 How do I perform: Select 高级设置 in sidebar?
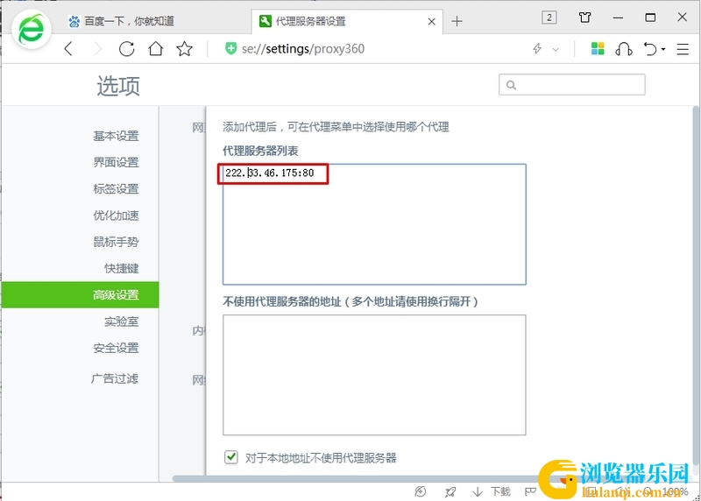(x=80, y=295)
